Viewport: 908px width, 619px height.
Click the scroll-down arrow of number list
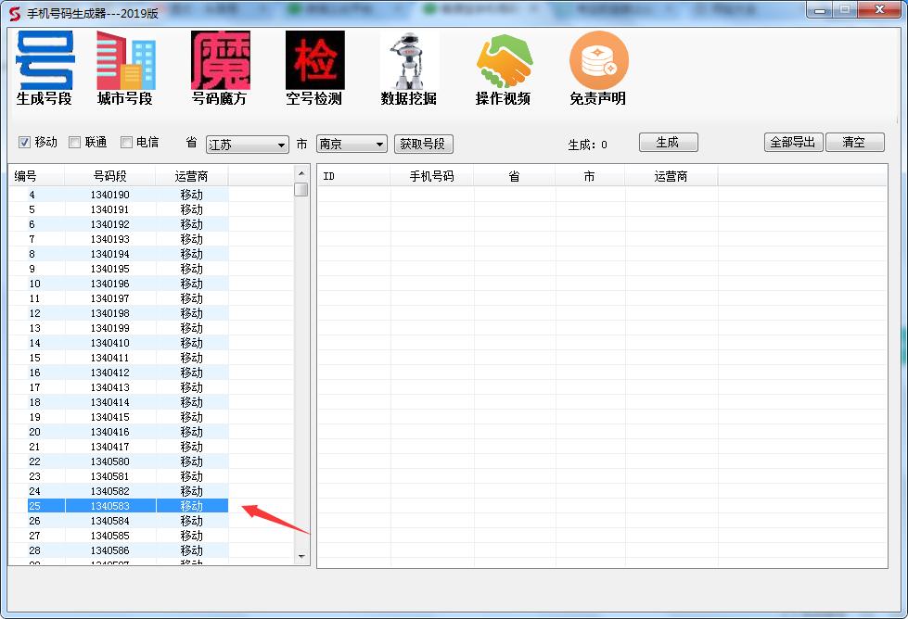tap(301, 557)
